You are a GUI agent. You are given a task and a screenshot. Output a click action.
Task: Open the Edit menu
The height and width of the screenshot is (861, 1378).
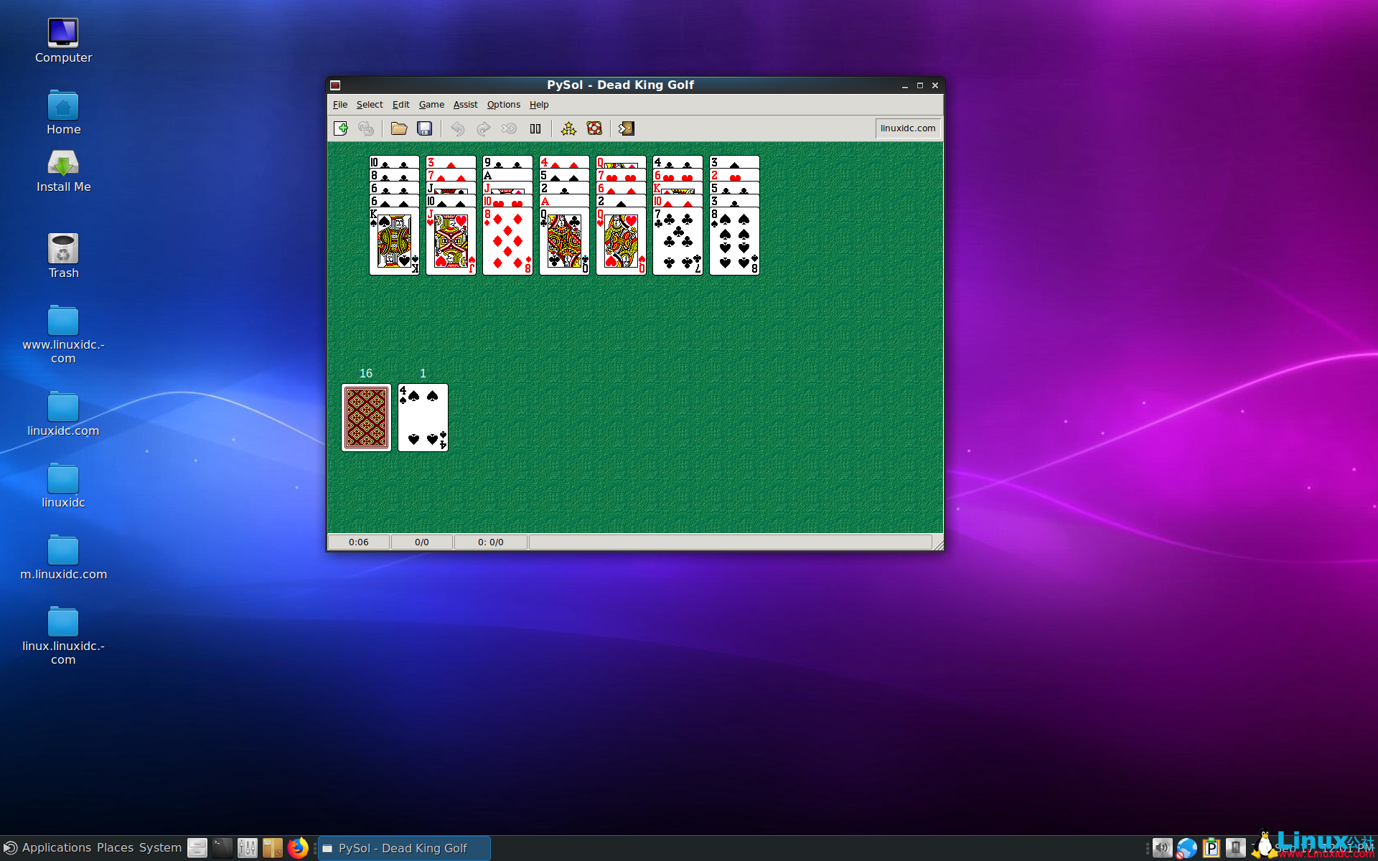coord(400,105)
